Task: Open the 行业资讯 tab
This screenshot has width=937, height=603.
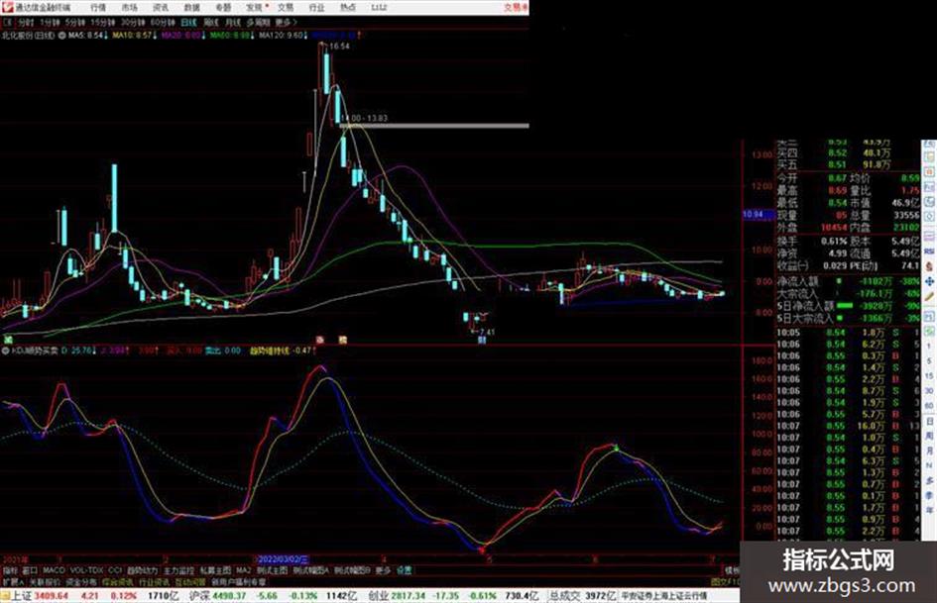Action: [x=154, y=581]
